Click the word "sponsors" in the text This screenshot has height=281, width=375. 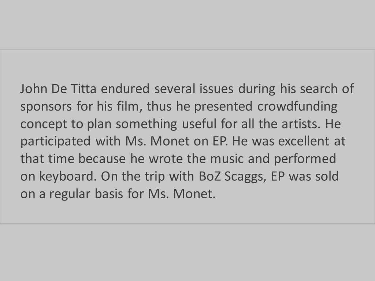tap(46, 107)
